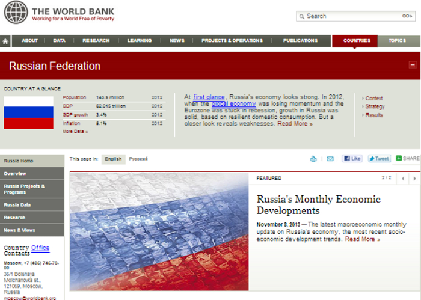Click the Office link in country contacts

[40, 248]
